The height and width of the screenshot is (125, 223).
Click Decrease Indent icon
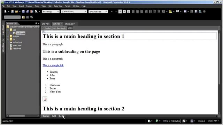(x=155, y=11)
